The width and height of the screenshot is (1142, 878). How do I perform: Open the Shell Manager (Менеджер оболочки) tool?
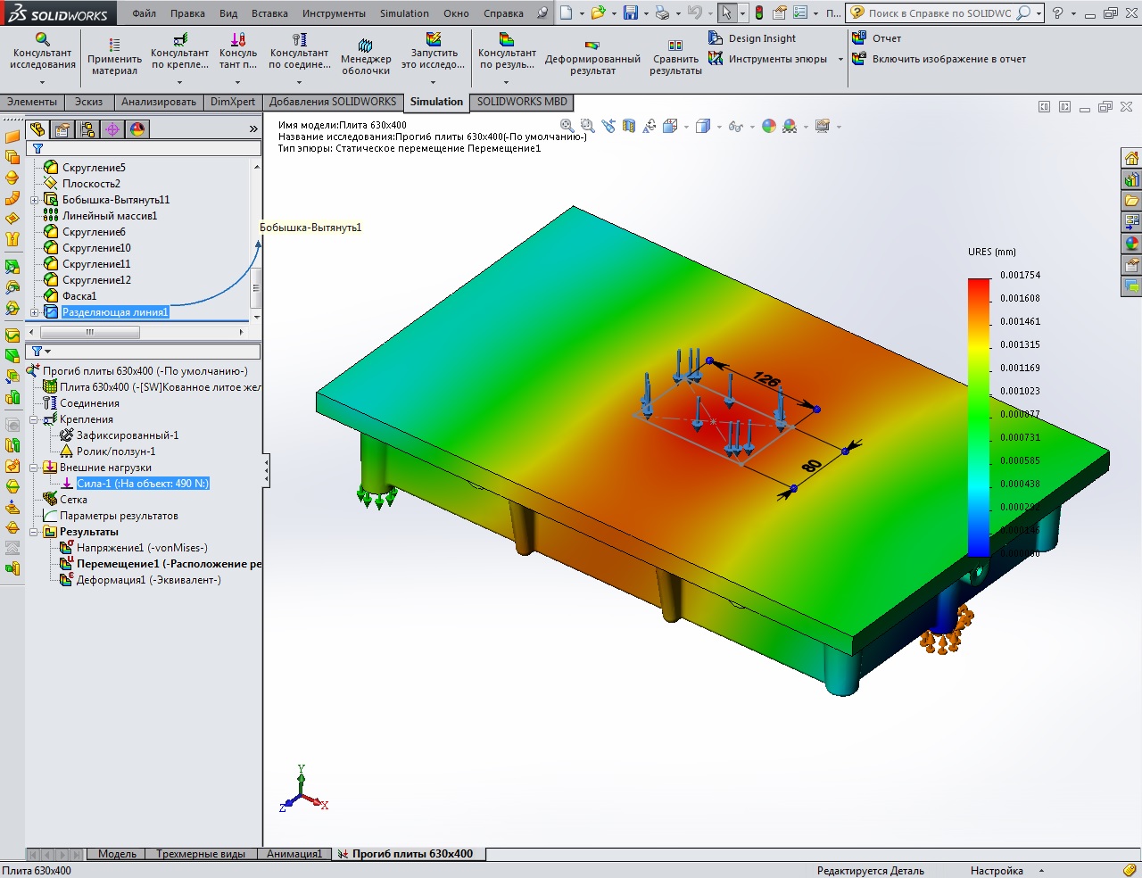click(x=365, y=46)
